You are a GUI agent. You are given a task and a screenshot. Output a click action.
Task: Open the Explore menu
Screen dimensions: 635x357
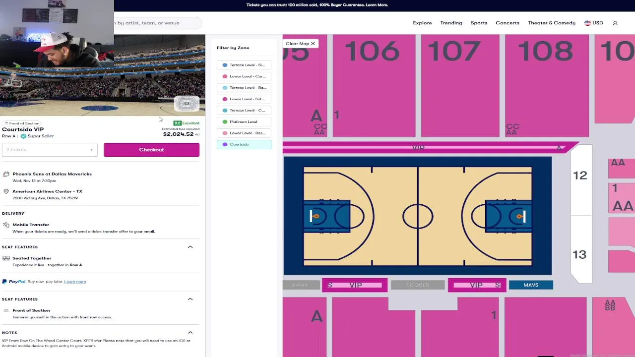(x=422, y=23)
